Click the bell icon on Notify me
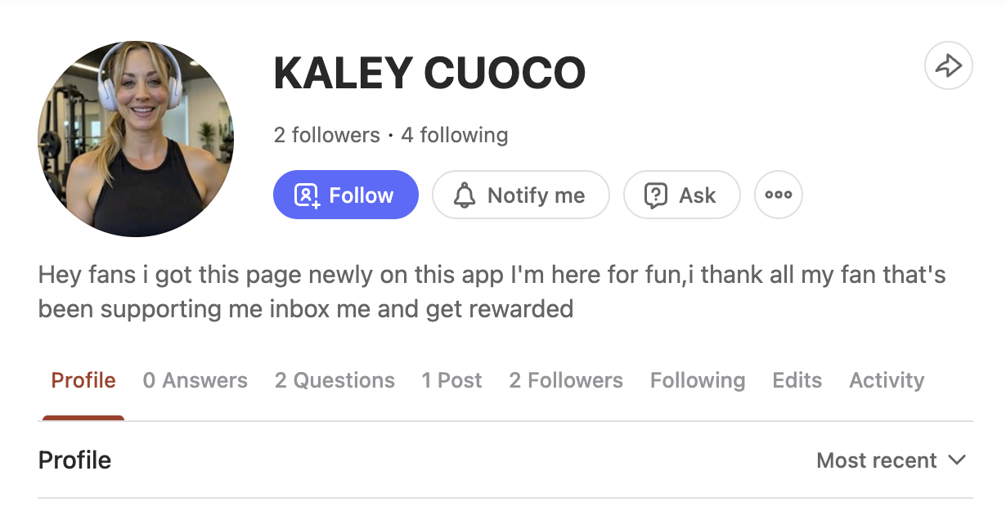Viewport: 1006px width, 507px height. [465, 195]
